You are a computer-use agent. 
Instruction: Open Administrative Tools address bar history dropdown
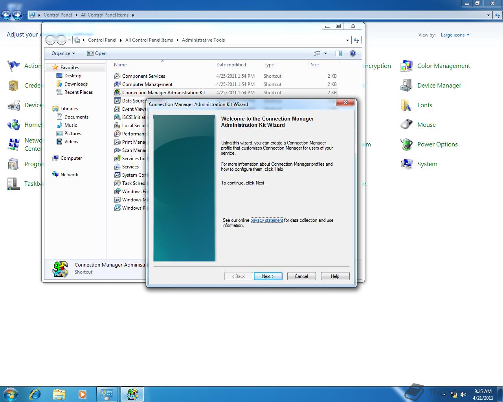(347, 40)
